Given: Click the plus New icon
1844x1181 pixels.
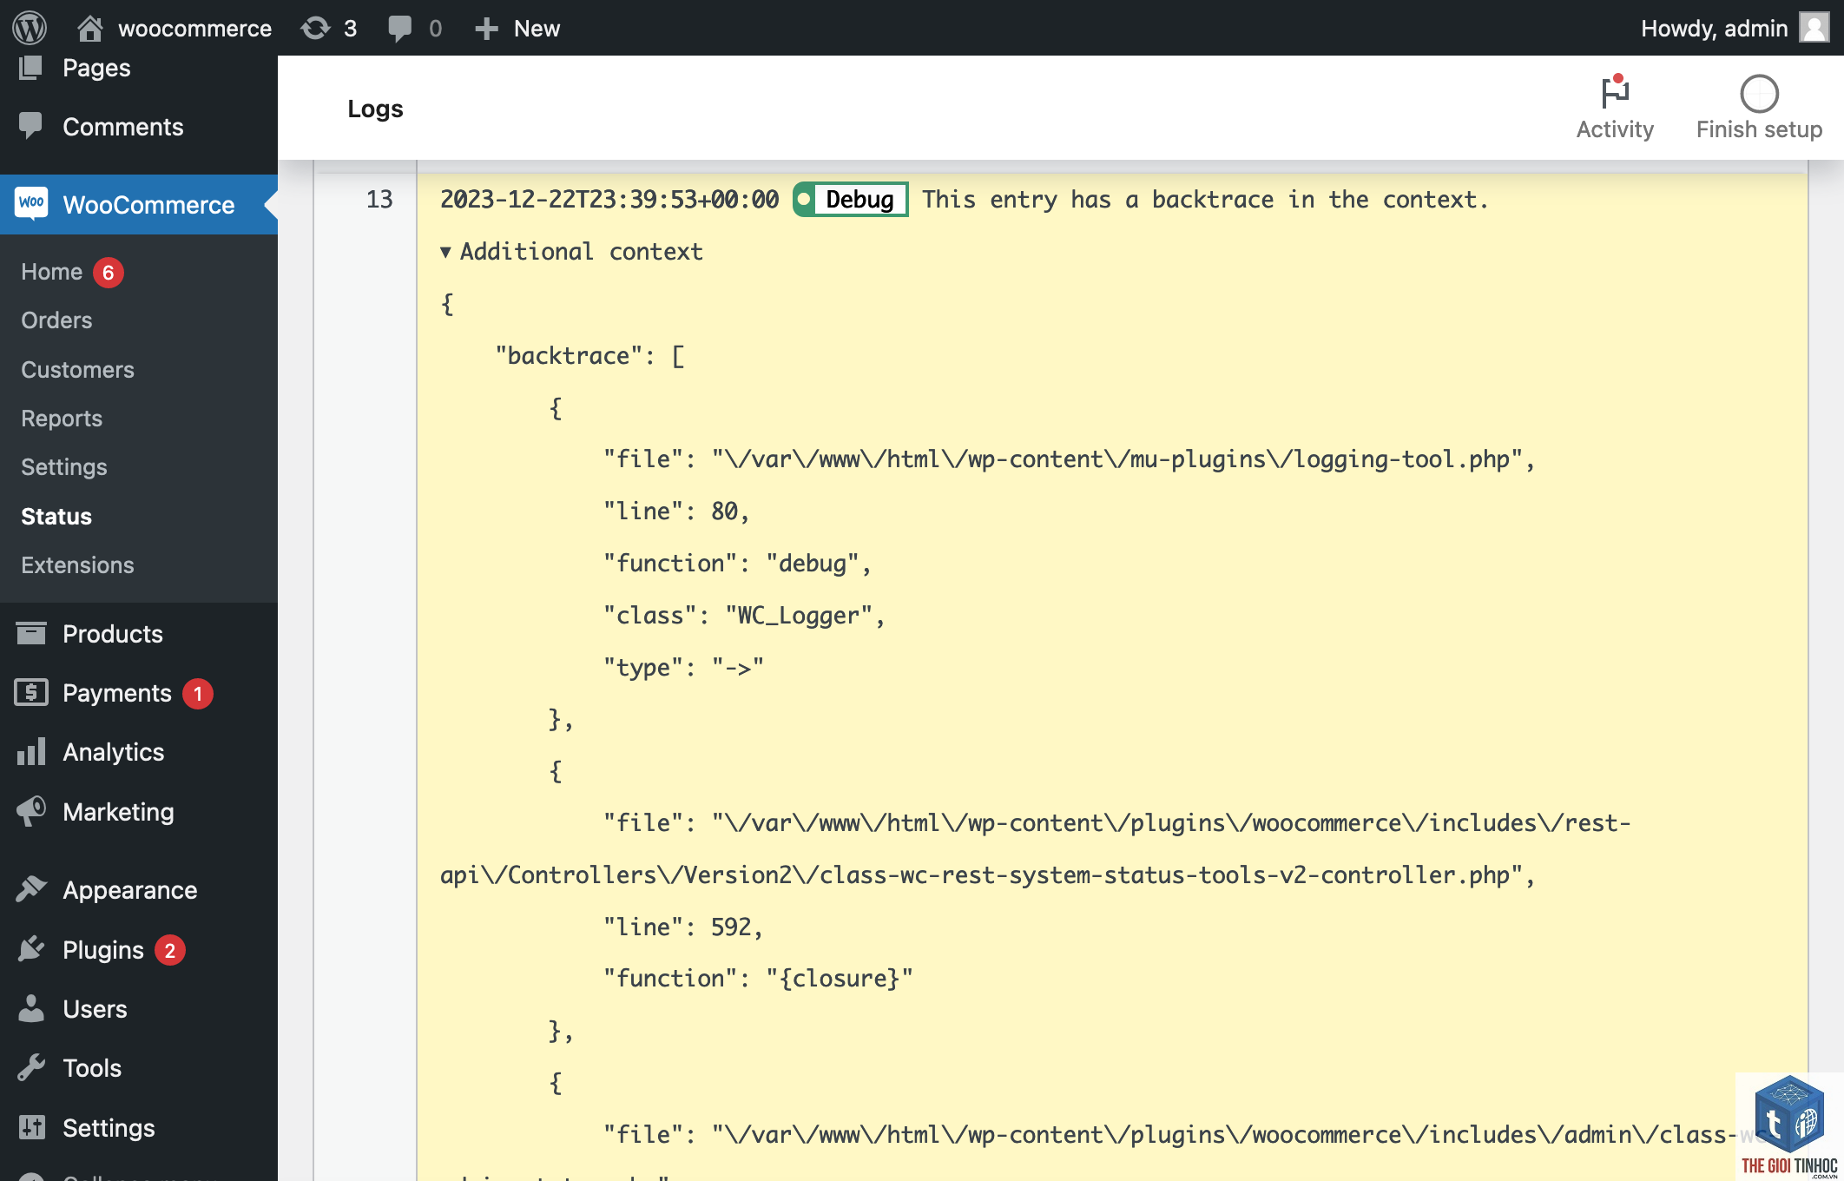Looking at the screenshot, I should [x=486, y=29].
